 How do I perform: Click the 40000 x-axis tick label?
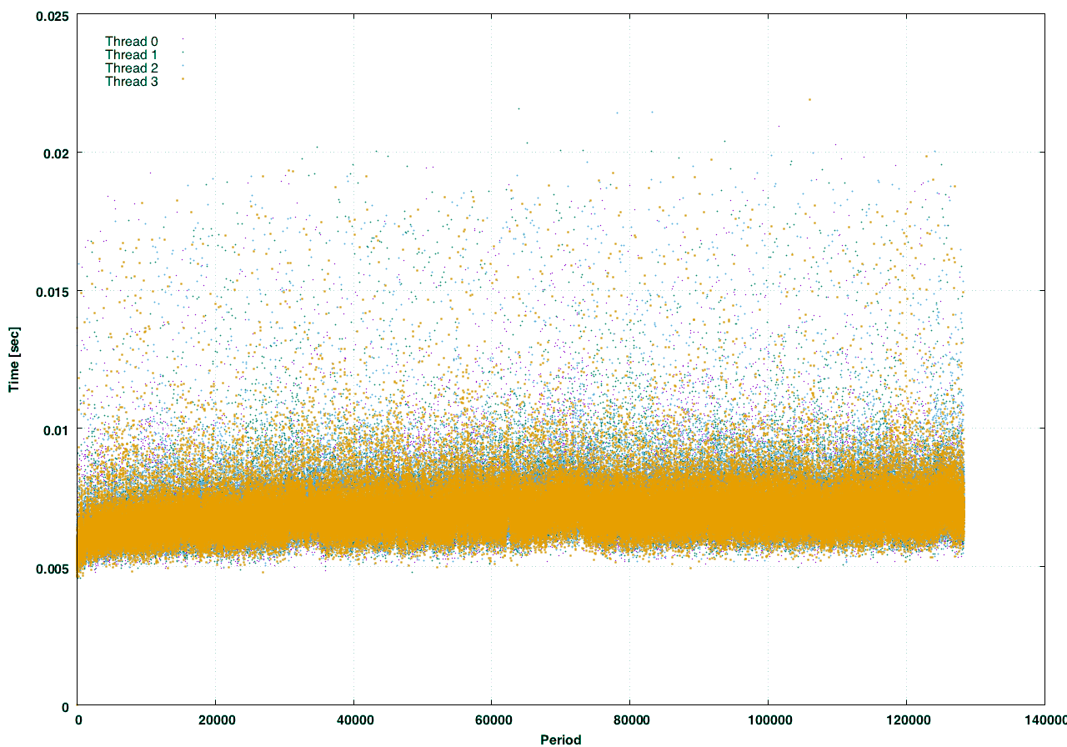(353, 719)
